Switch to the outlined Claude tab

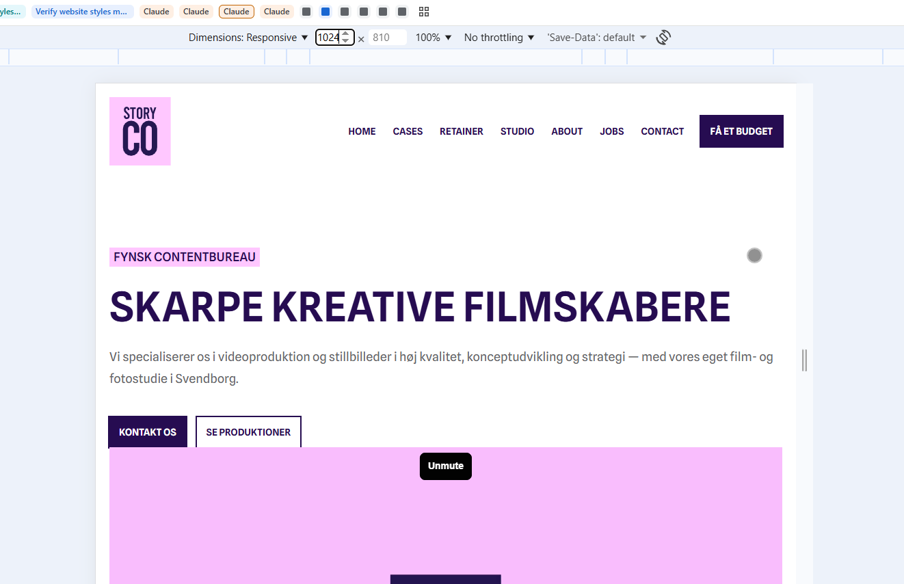pos(237,12)
